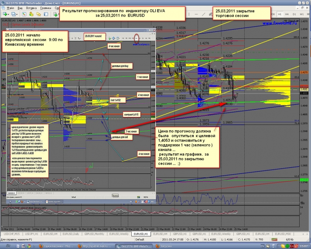Select the active EURUSD,H1 chart tab
Image resolution: width=311 pixels, height=249 pixels.
tap(141, 234)
